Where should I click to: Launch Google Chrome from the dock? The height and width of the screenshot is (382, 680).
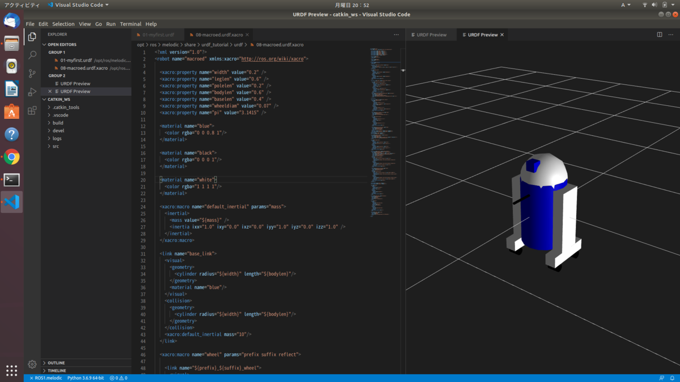tap(12, 157)
